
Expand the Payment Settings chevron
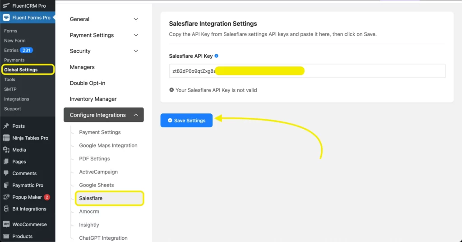(136, 35)
